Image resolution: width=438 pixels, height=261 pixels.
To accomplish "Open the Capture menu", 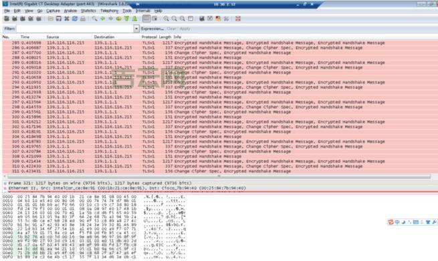I will (x=53, y=11).
